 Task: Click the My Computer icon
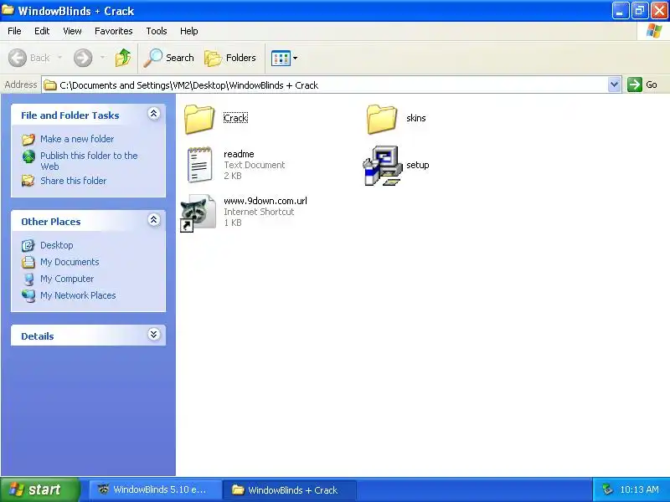click(28, 279)
